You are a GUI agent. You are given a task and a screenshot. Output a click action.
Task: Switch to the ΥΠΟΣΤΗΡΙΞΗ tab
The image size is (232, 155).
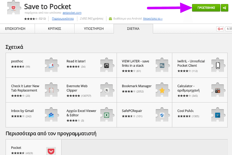pos(94,29)
